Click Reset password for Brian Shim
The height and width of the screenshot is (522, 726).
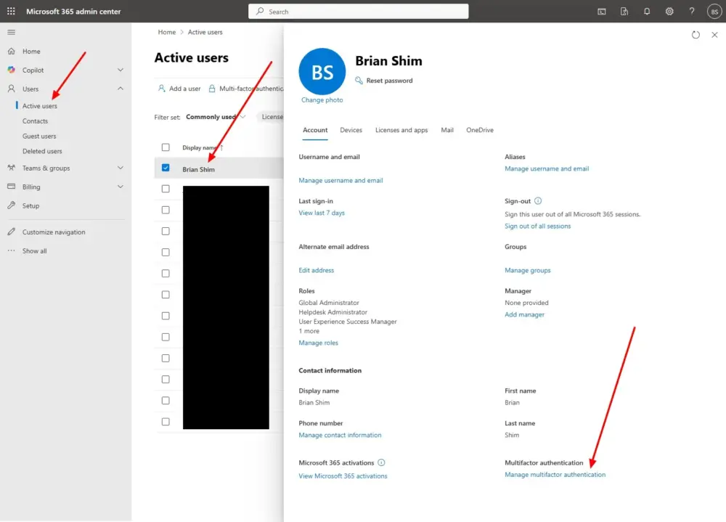pos(390,81)
